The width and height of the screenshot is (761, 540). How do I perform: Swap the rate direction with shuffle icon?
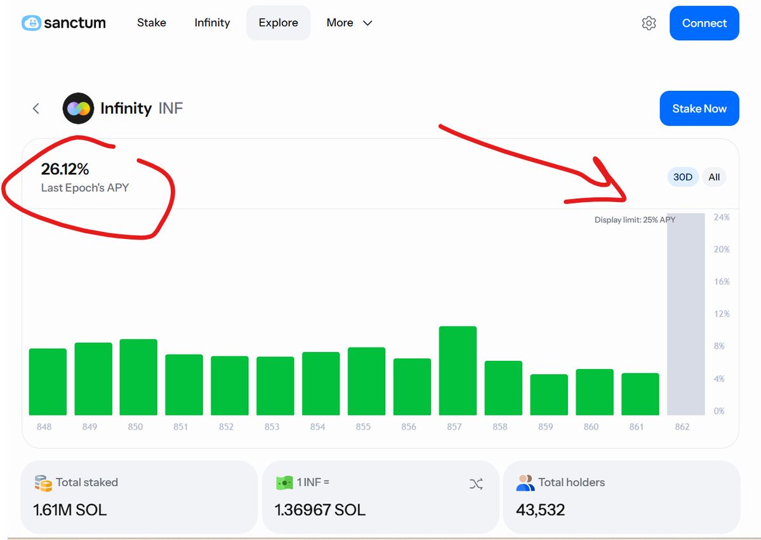pos(476,483)
